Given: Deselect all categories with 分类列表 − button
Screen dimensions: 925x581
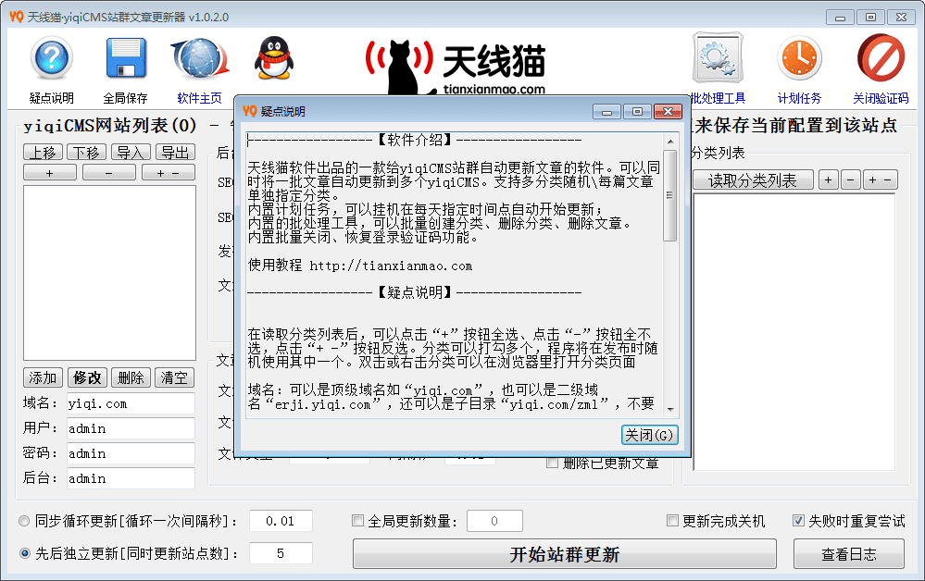Looking at the screenshot, I should click(x=851, y=179).
